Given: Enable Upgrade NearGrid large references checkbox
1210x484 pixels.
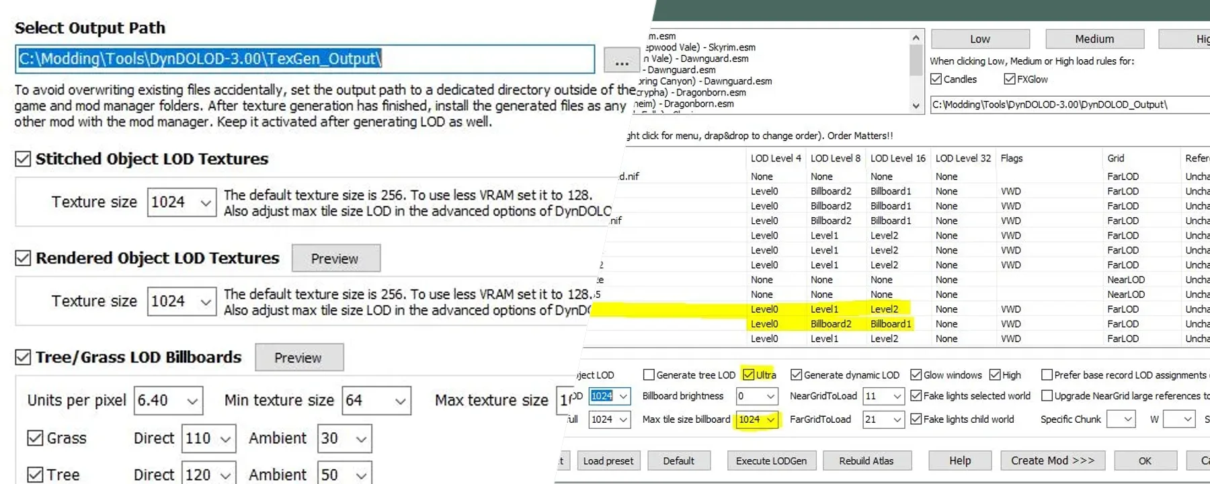Looking at the screenshot, I should point(1047,395).
